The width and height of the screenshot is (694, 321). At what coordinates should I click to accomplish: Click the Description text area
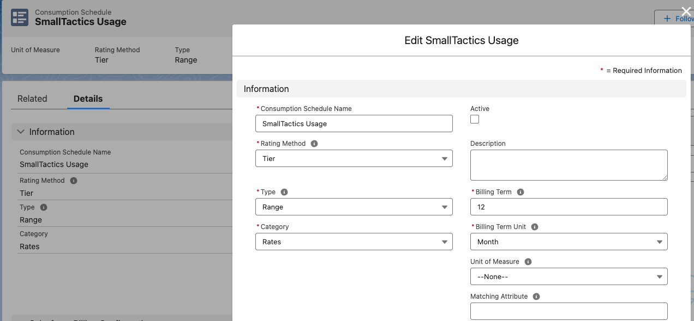click(x=569, y=165)
